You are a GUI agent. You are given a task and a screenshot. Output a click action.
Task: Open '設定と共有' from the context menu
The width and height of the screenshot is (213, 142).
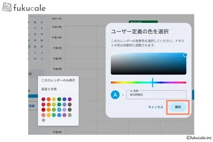point(49,89)
